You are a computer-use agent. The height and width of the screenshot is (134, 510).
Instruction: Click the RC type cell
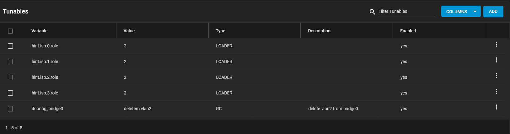coord(219,109)
